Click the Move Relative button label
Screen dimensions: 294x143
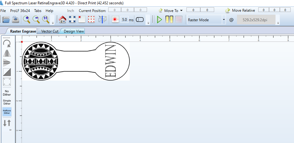point(243,10)
